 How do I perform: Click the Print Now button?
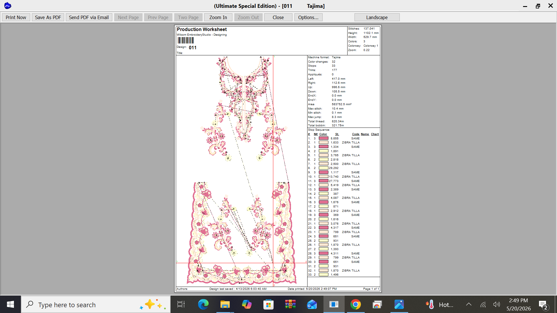(16, 17)
